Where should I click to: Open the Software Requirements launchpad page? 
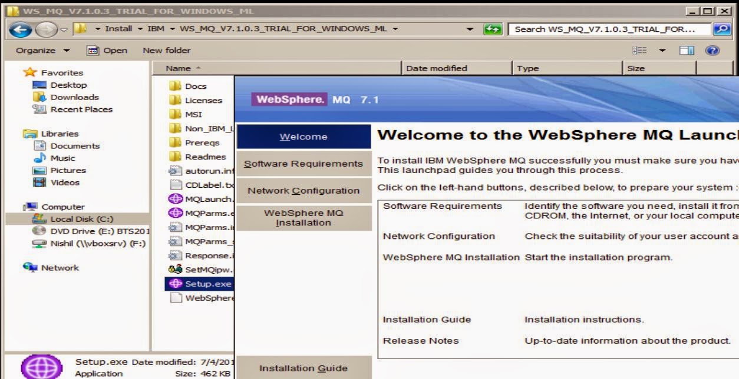coord(303,164)
